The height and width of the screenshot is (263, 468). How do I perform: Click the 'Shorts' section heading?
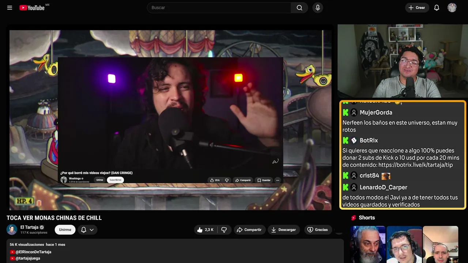[367, 218]
